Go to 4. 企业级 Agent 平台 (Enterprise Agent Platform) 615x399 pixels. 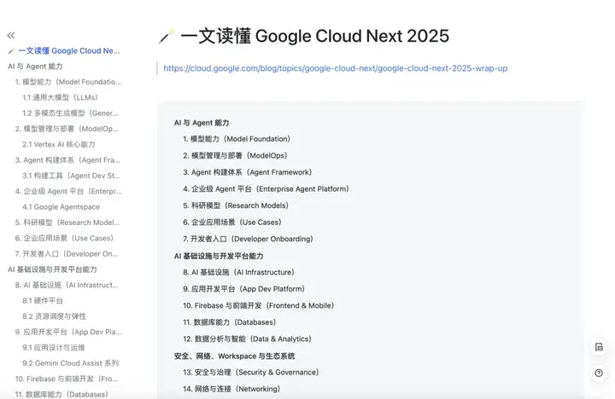[x=266, y=188]
